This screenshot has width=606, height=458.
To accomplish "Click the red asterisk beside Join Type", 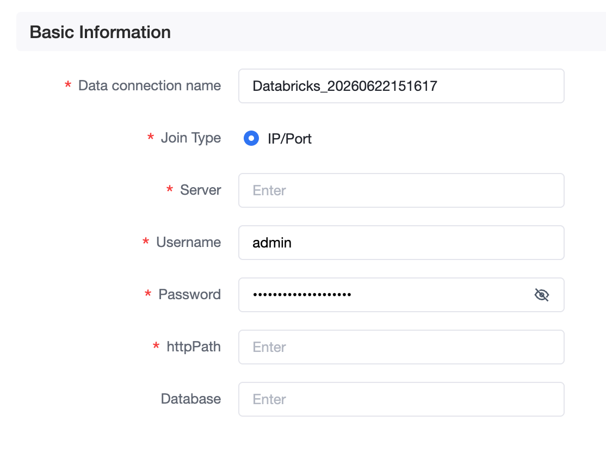I will coord(151,137).
